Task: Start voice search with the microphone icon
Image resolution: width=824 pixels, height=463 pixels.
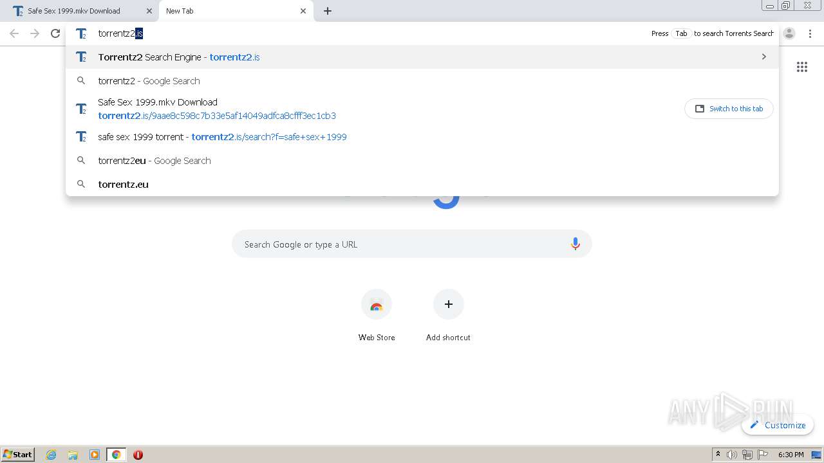Action: tap(576, 244)
